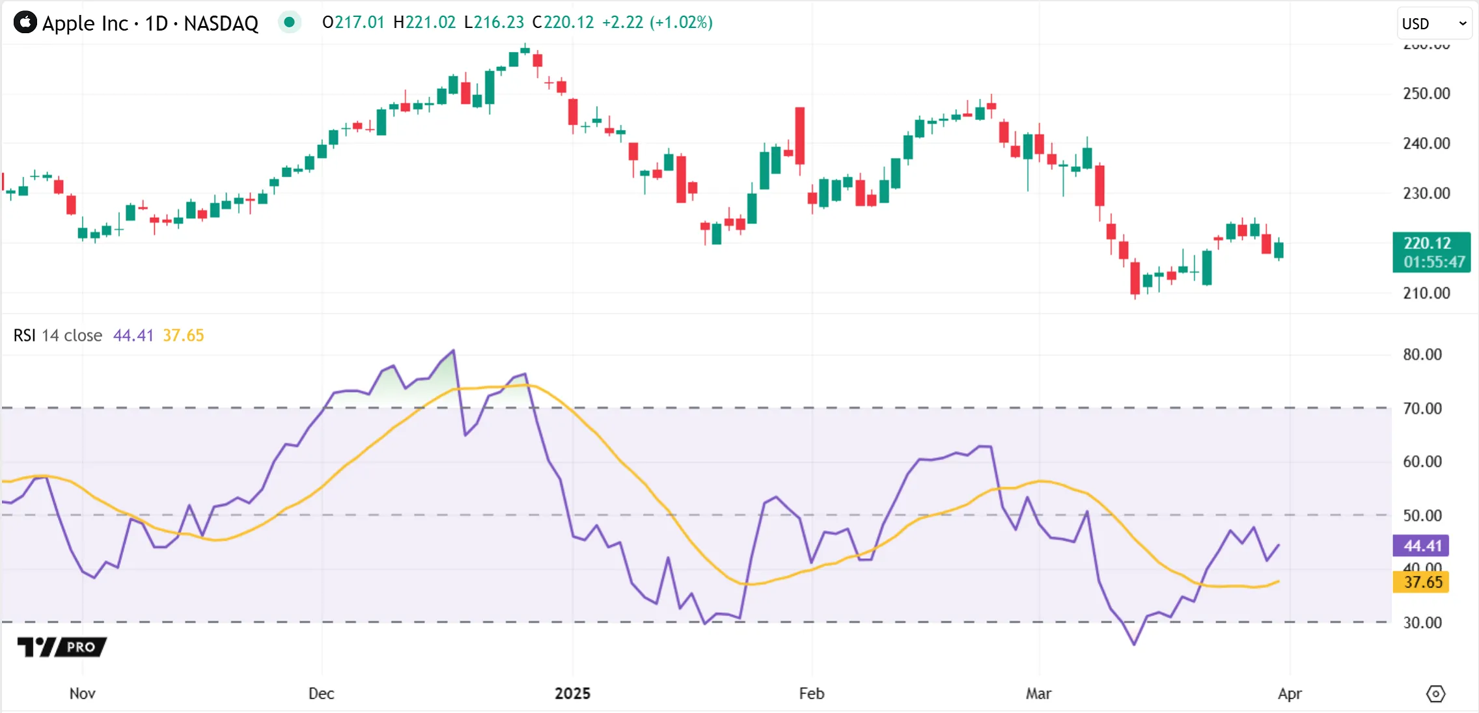Click the green 220.12 current price label

pyautogui.click(x=1431, y=252)
